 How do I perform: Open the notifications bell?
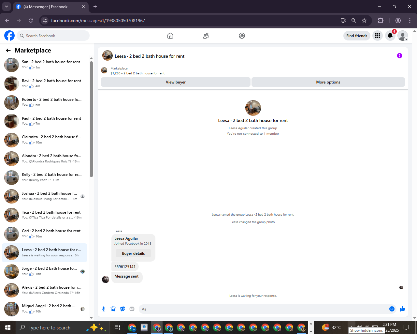pos(390,36)
